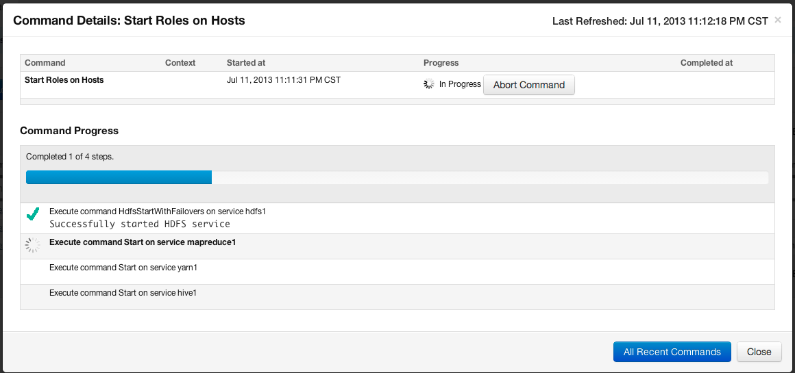Viewport: 795px width, 373px height.
Task: Click the Command column header
Action: pyautogui.click(x=45, y=63)
